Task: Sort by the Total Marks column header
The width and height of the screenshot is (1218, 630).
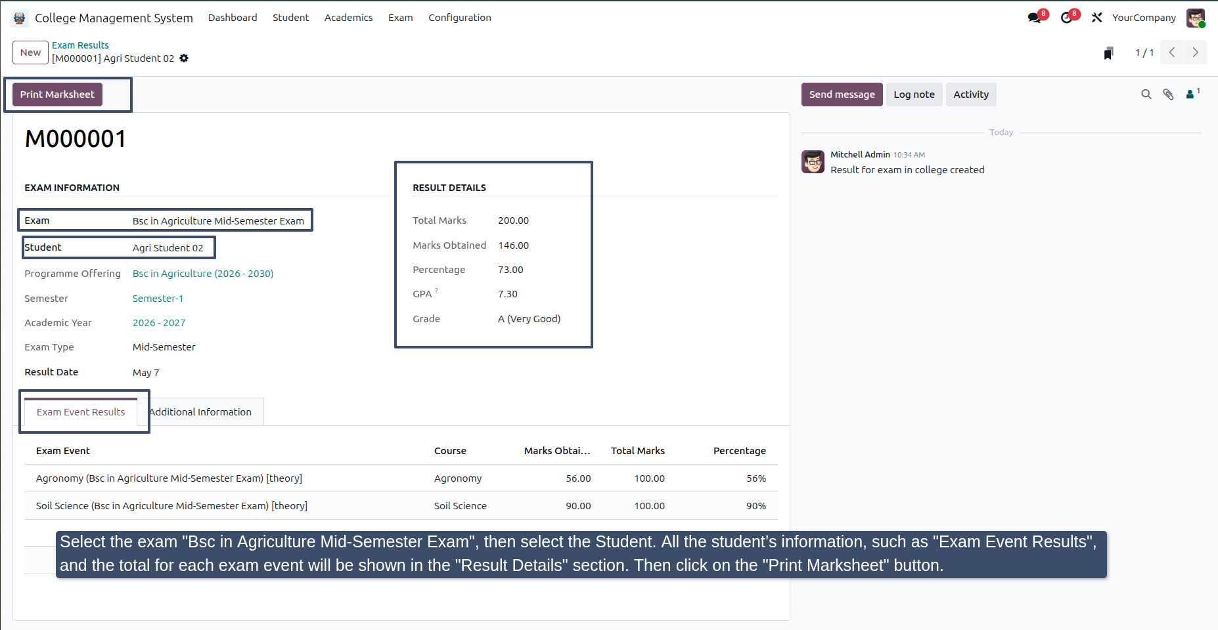Action: 638,451
